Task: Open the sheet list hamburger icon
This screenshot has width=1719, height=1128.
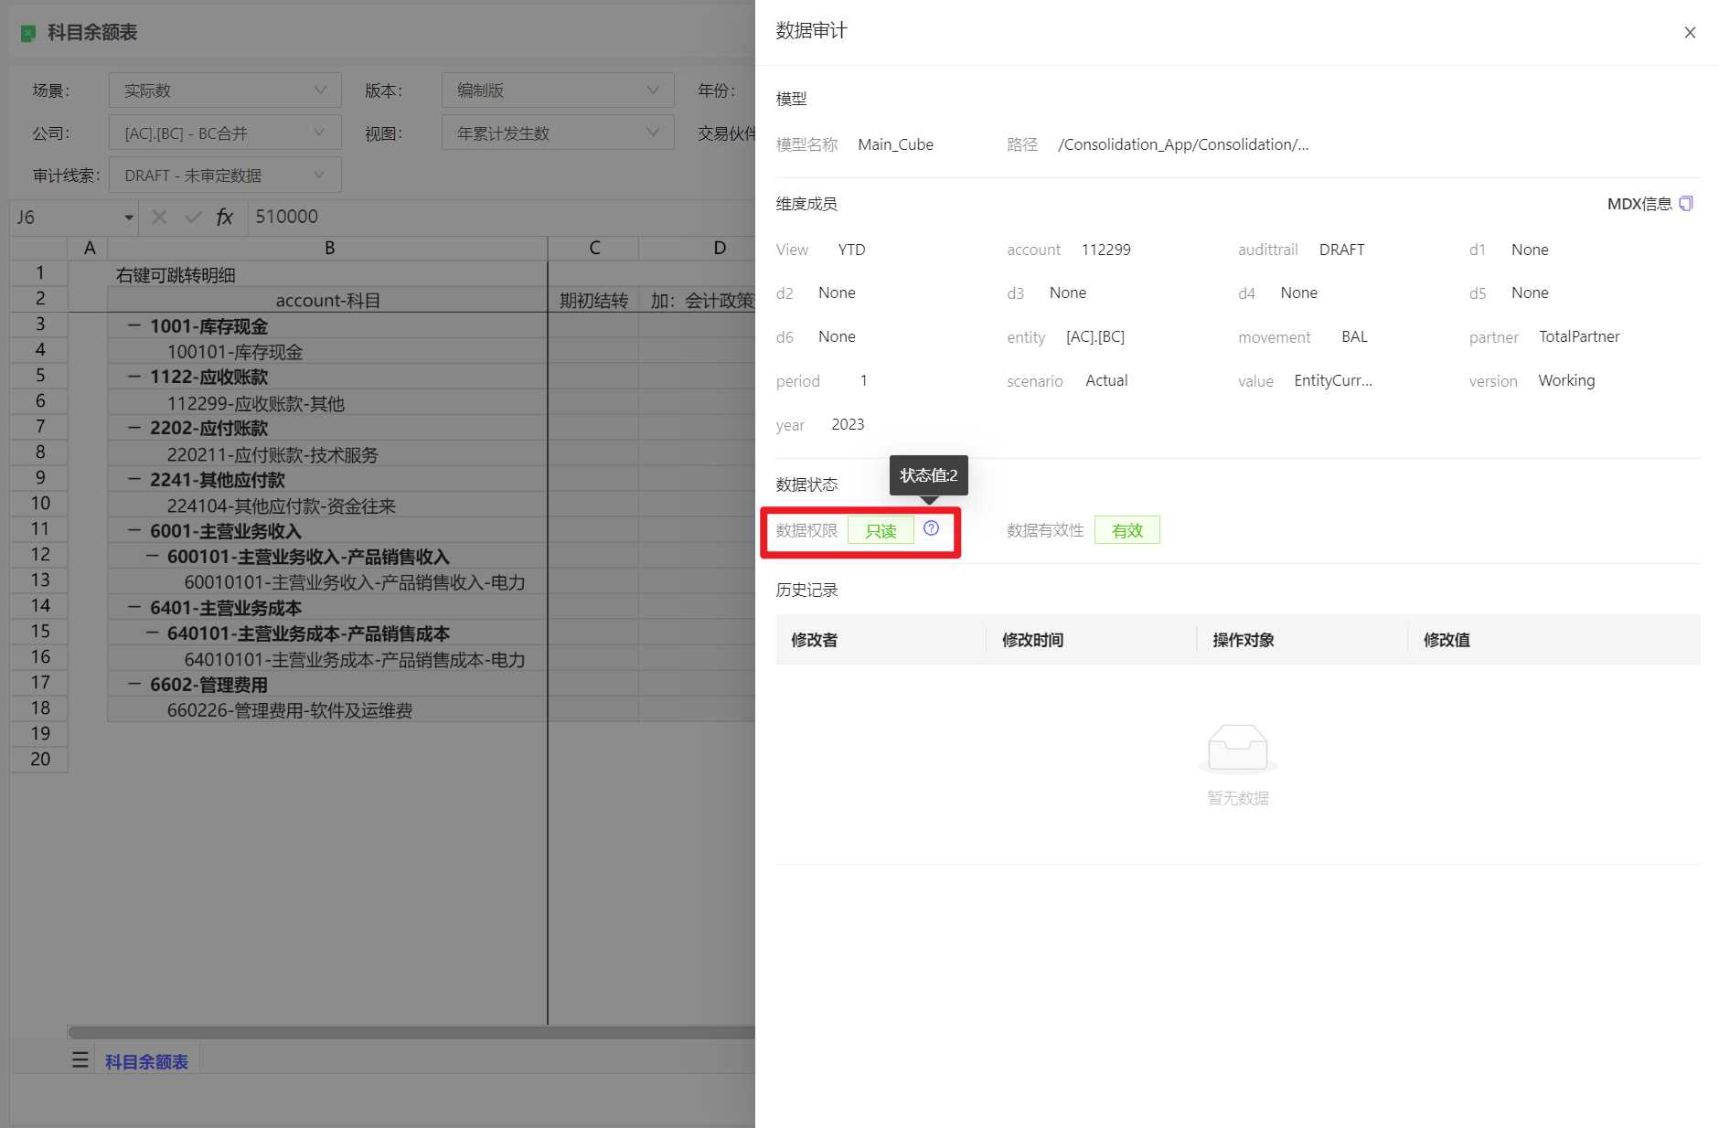Action: (80, 1060)
